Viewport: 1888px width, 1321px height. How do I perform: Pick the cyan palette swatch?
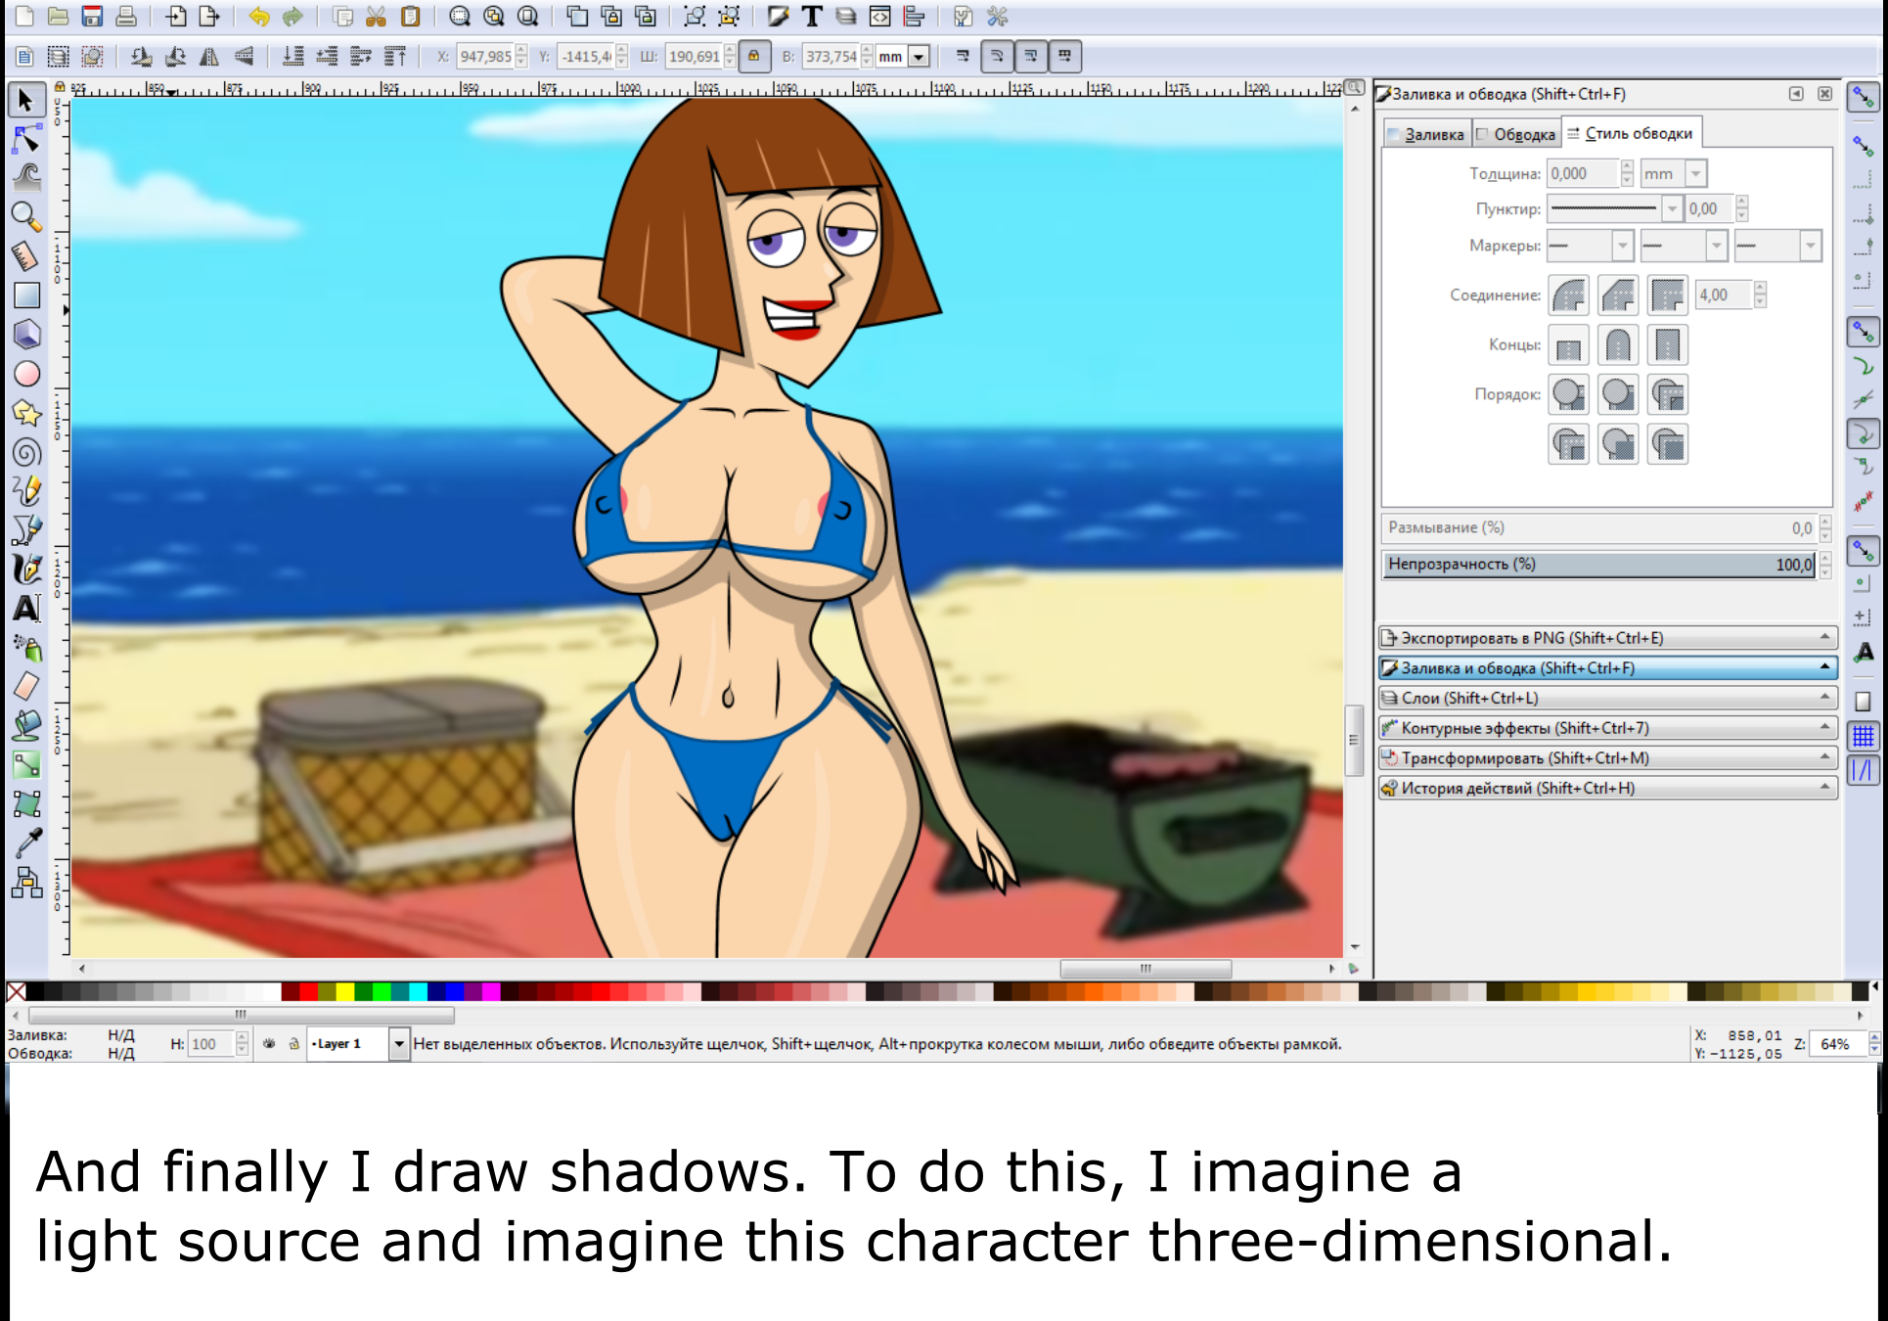418,992
